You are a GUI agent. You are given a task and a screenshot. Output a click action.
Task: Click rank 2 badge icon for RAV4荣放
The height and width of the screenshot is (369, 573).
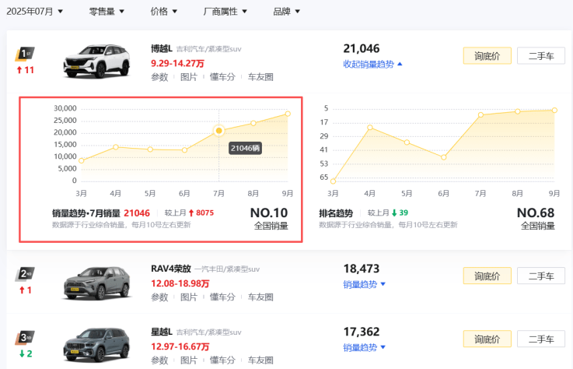coord(25,274)
